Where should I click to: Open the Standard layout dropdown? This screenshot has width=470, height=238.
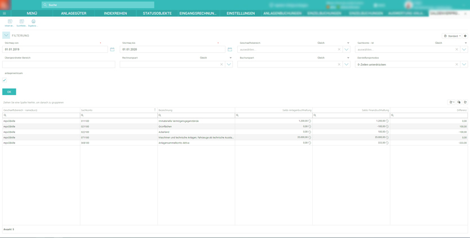[x=453, y=36]
